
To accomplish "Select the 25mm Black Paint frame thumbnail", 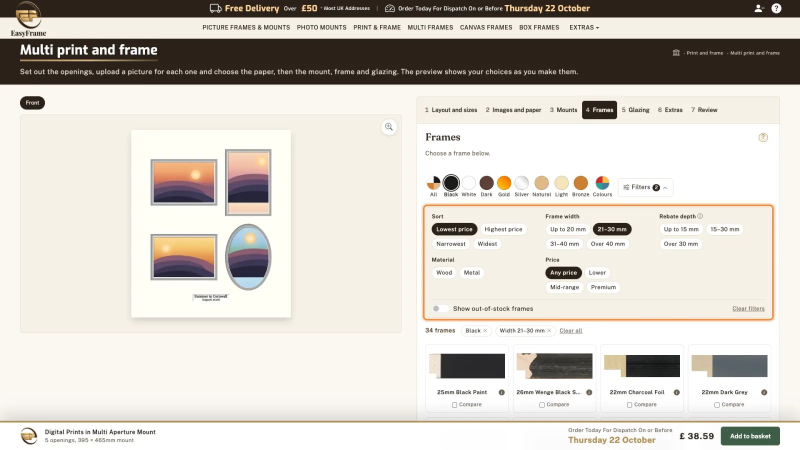I will (467, 366).
